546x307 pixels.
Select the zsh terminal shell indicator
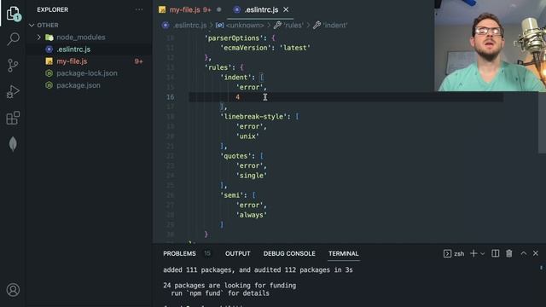[x=454, y=253]
